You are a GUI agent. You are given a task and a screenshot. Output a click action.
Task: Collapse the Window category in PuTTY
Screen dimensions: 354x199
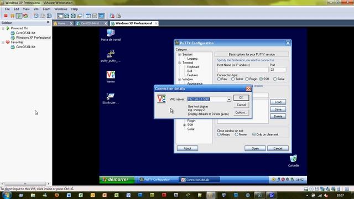tap(179, 80)
